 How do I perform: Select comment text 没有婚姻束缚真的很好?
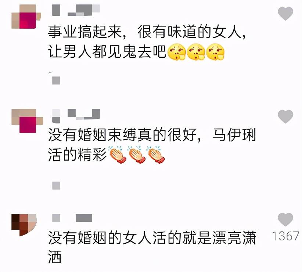(122, 135)
